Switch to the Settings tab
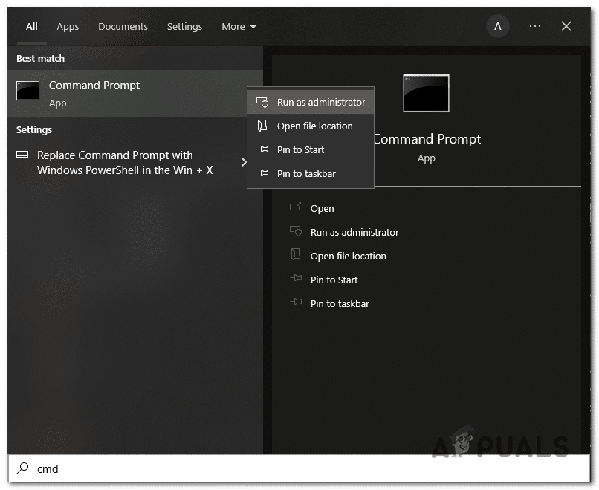Image resolution: width=599 pixels, height=490 pixels. click(184, 26)
